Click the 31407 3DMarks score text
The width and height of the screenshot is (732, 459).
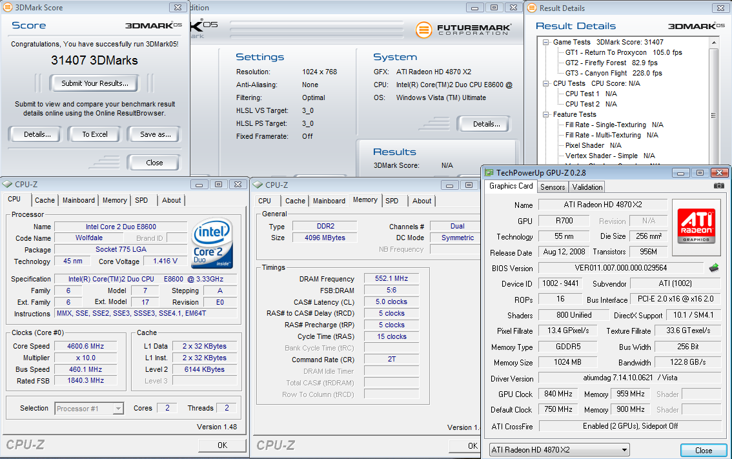pos(94,60)
